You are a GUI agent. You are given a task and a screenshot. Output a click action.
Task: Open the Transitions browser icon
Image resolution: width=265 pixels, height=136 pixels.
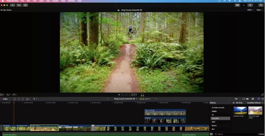click(263, 99)
